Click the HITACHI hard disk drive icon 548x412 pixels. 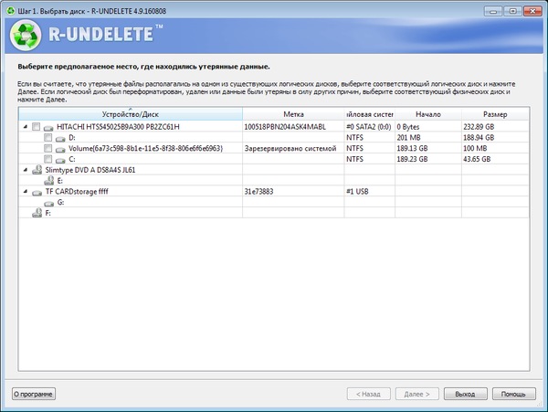48,127
